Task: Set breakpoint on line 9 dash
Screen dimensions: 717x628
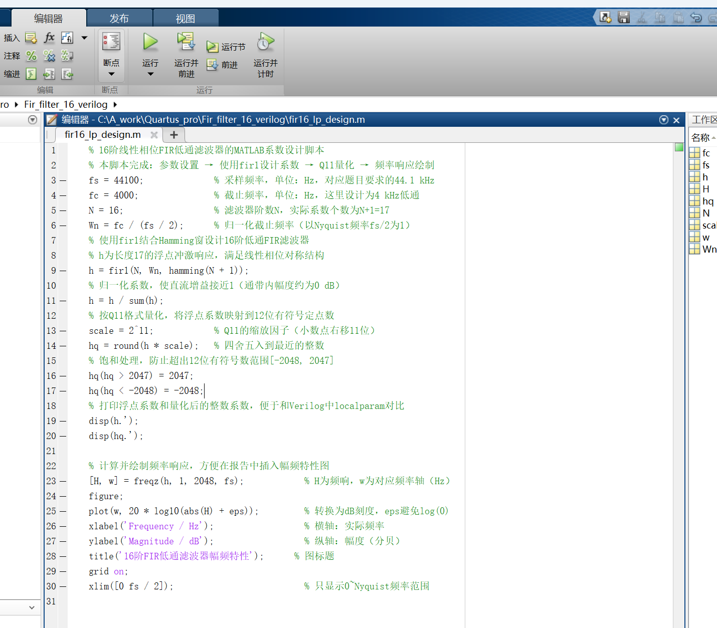Action: [x=63, y=271]
